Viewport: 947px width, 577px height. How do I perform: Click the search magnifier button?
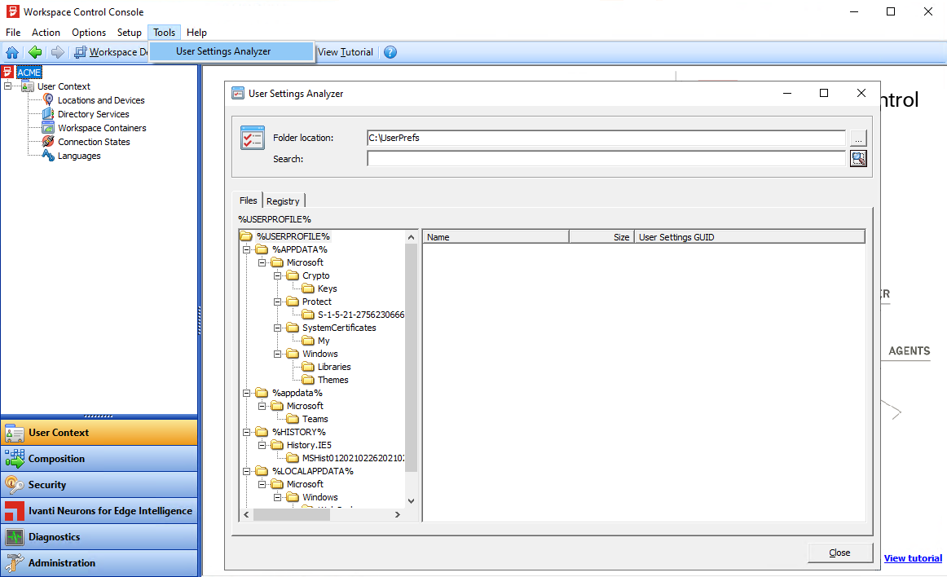[858, 158]
